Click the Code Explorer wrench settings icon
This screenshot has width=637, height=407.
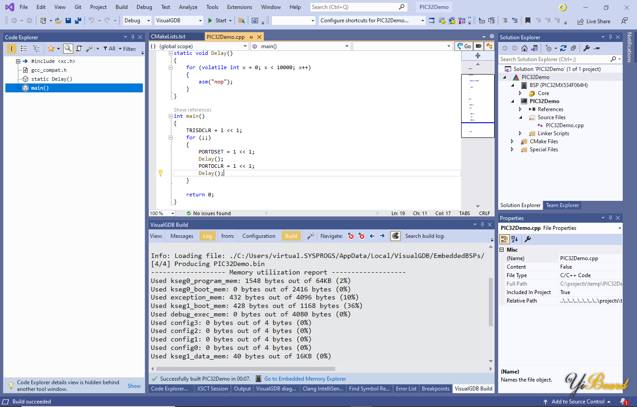(x=89, y=49)
